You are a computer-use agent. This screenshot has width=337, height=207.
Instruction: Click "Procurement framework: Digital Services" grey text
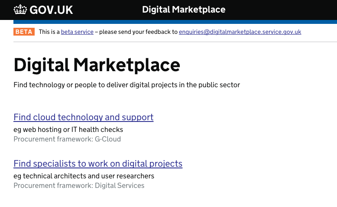(79, 185)
